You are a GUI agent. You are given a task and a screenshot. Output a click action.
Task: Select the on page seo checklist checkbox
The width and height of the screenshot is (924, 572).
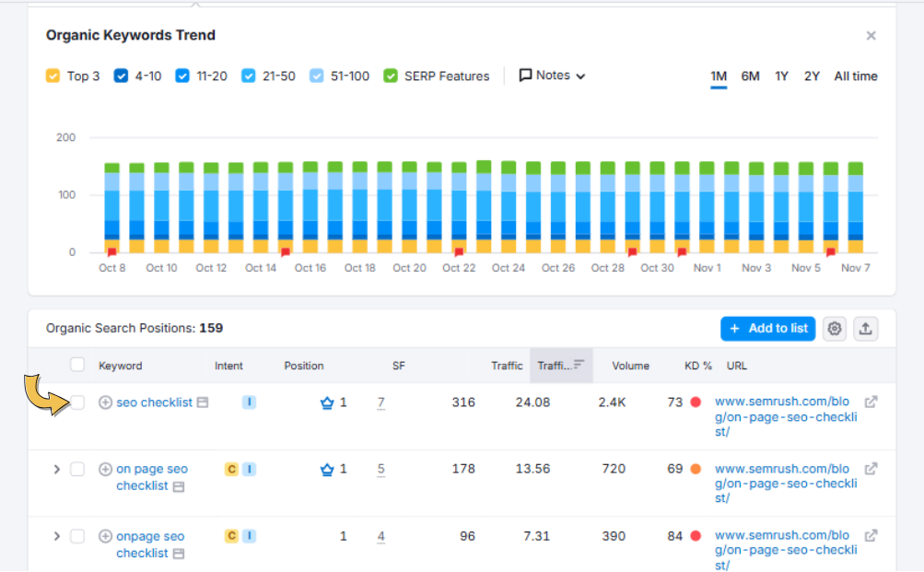[x=77, y=469]
